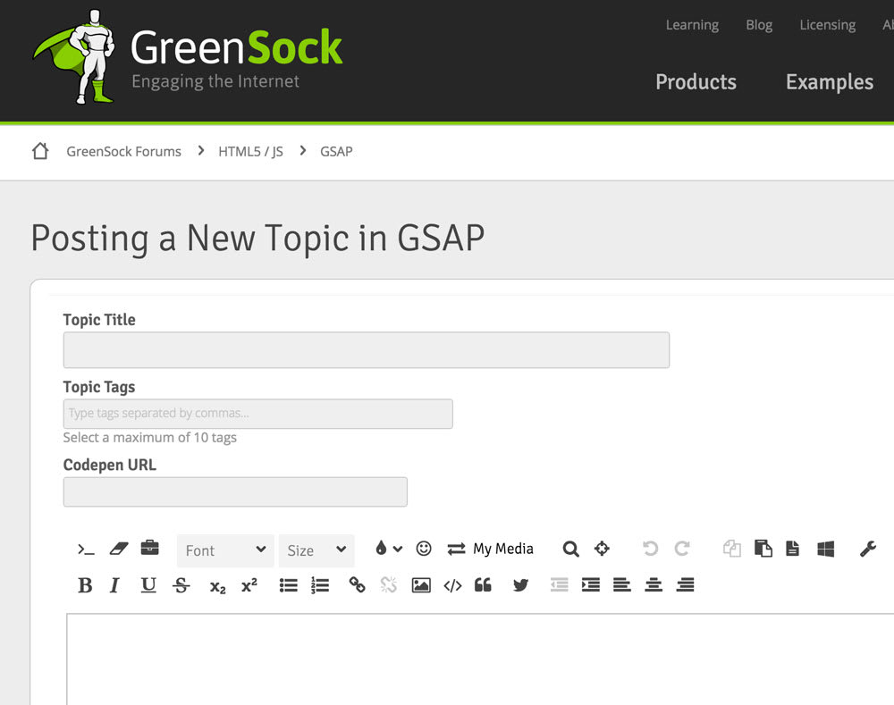Open the emoticon smiley picker
The width and height of the screenshot is (894, 705).
(424, 549)
